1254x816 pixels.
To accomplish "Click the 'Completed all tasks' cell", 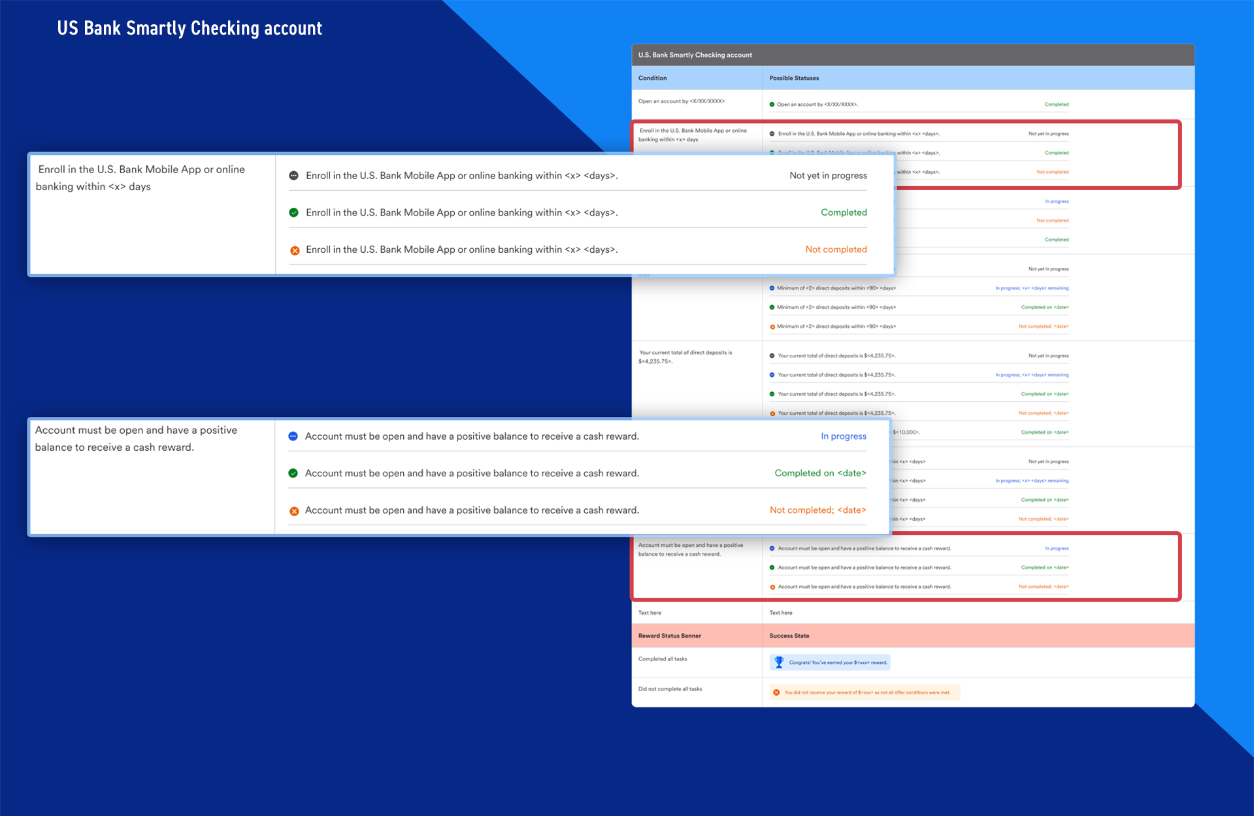I will [x=663, y=659].
